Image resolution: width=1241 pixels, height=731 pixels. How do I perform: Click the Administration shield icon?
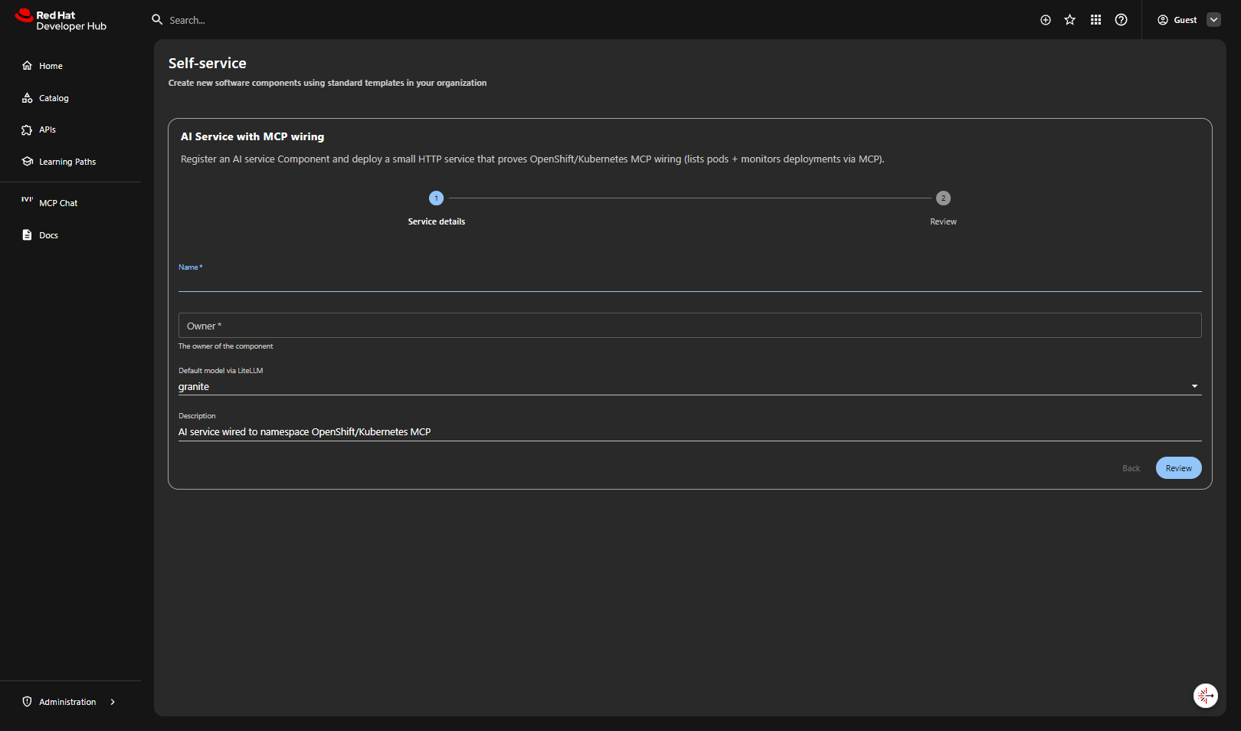[x=28, y=702]
